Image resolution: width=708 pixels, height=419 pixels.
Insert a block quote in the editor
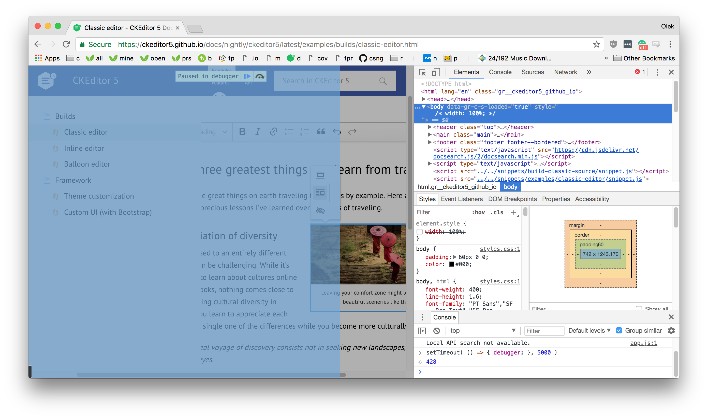pos(321,131)
